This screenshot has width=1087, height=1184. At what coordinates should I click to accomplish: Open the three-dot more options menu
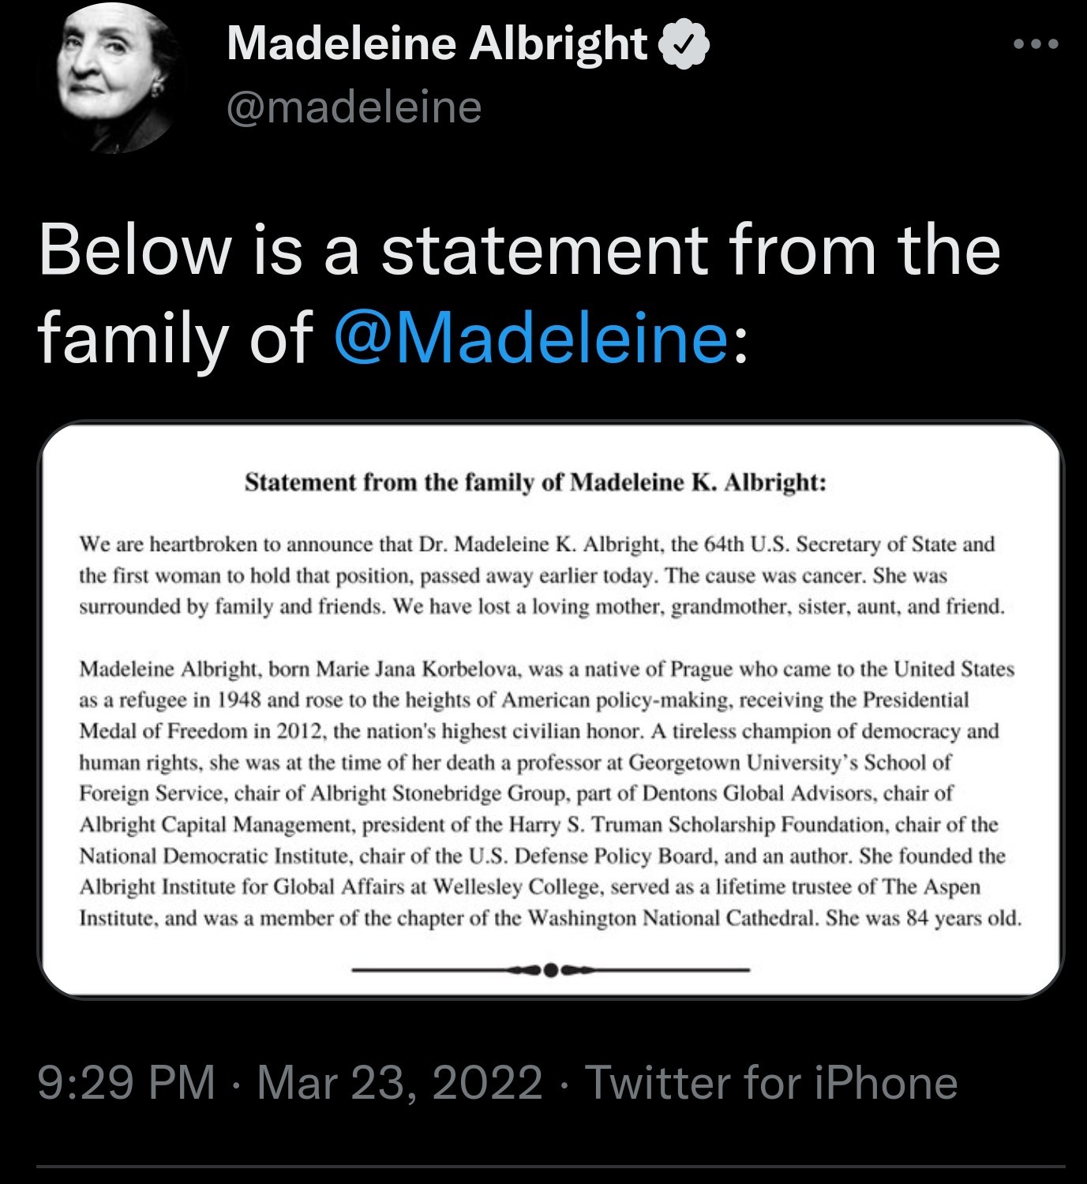(1036, 45)
